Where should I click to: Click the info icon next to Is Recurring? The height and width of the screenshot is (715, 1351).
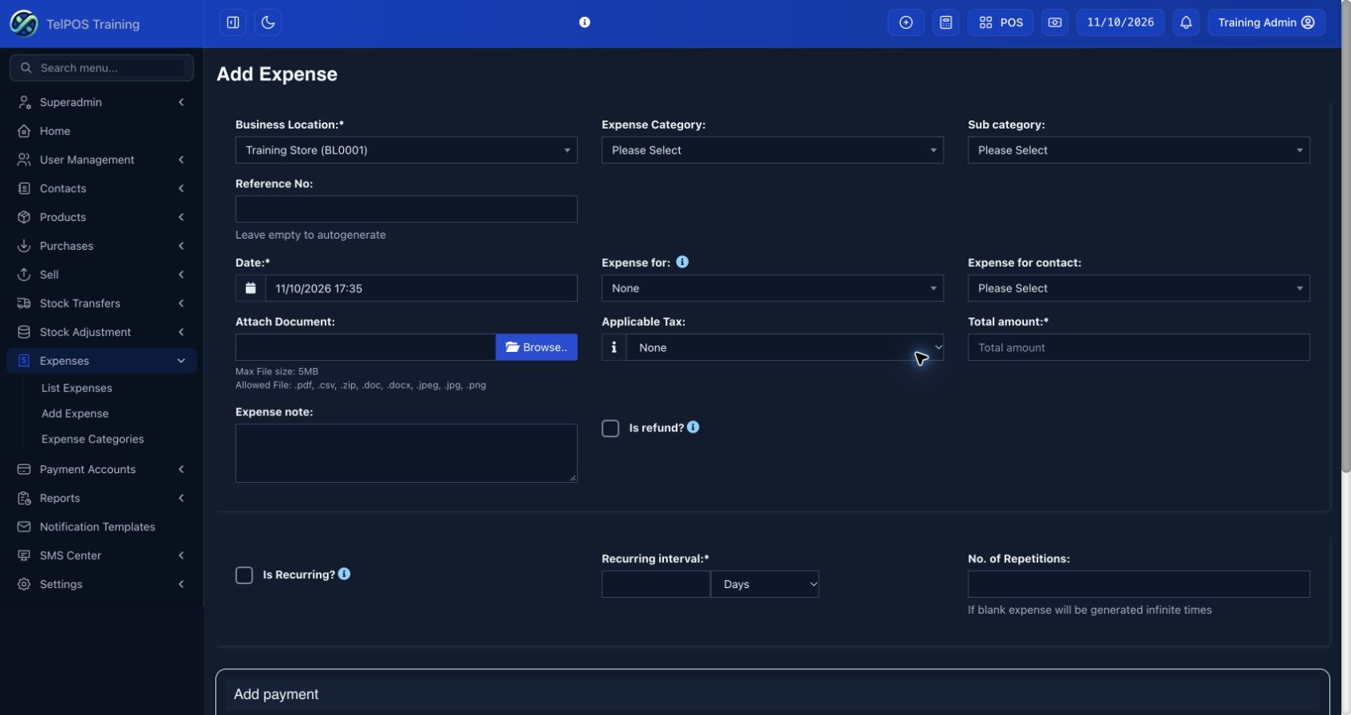(344, 574)
